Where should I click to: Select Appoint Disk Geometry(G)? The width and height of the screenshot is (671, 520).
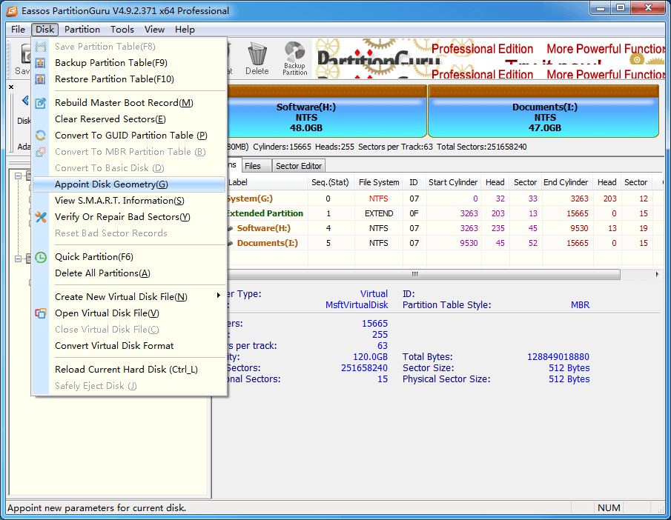[129, 184]
